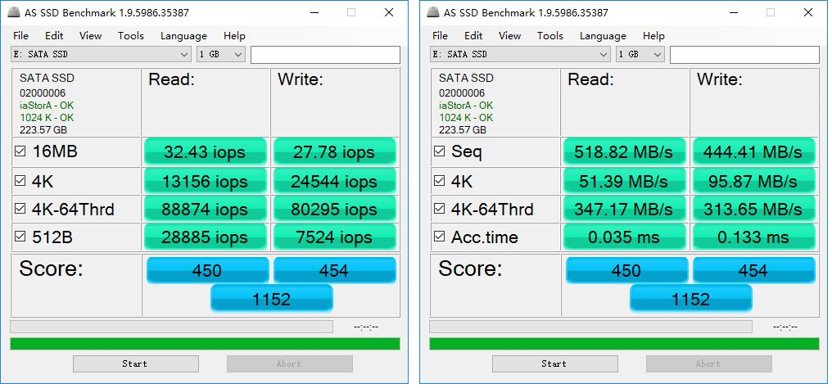Click the empty text field in left window
This screenshot has height=388, width=832.
click(325, 55)
